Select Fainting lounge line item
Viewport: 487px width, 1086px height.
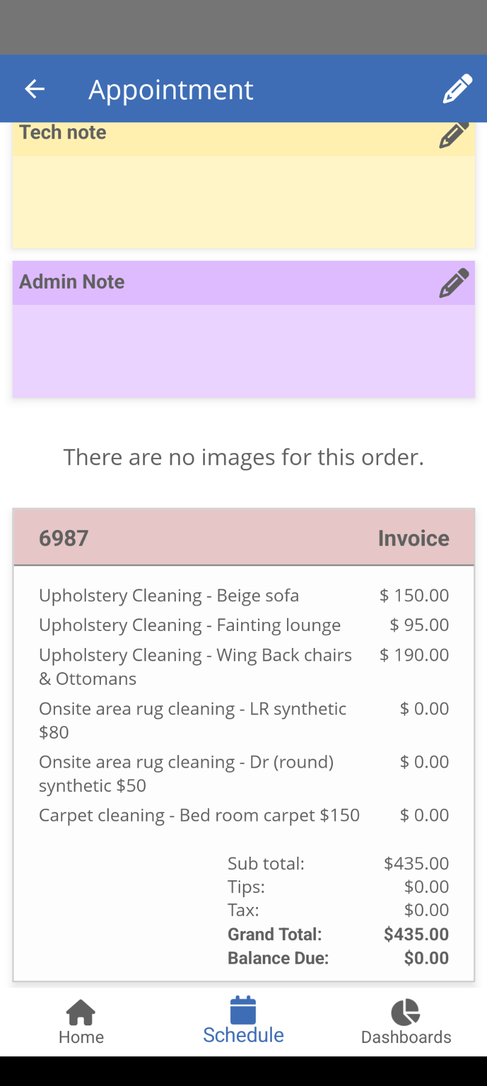[190, 625]
